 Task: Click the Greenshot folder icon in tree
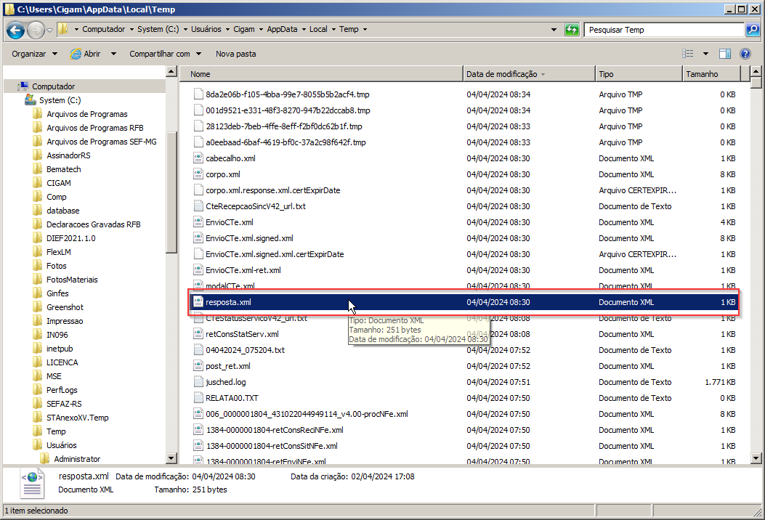(38, 306)
